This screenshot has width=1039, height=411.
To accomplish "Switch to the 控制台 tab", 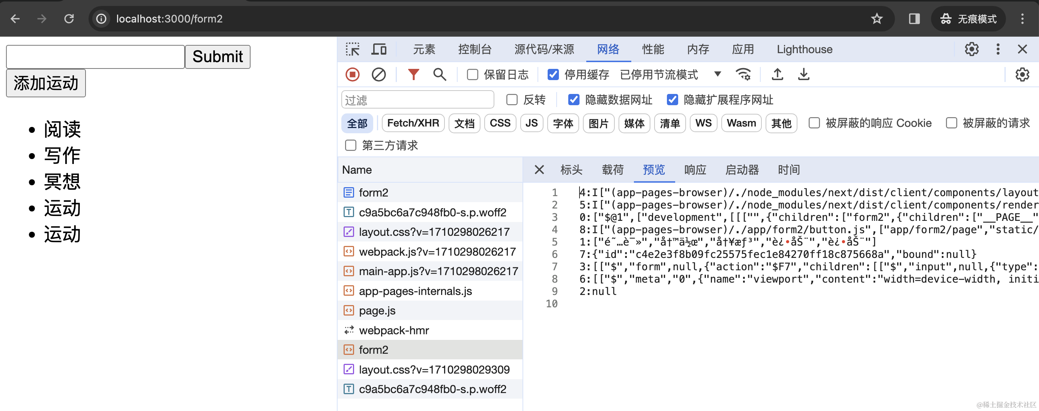I will click(x=474, y=49).
